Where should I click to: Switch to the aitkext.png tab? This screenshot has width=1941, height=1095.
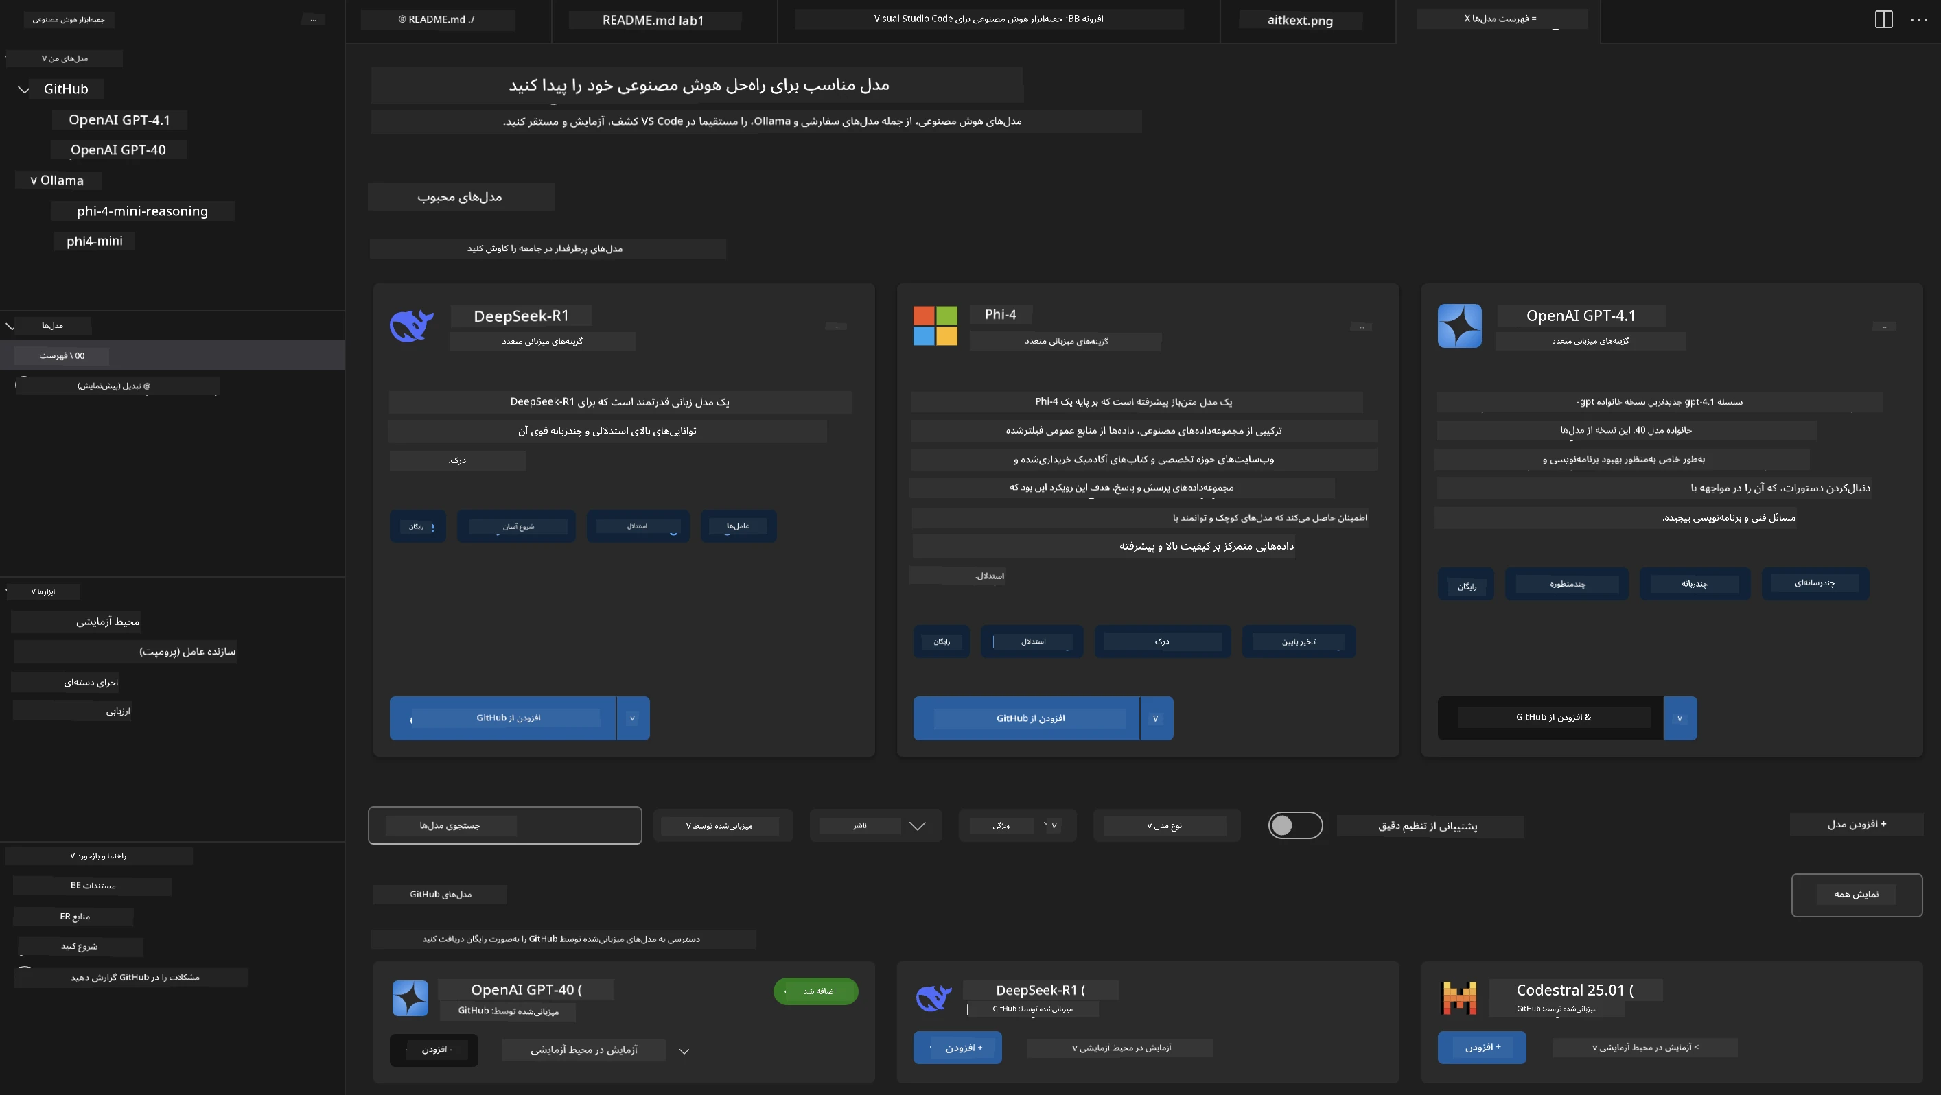coord(1300,21)
